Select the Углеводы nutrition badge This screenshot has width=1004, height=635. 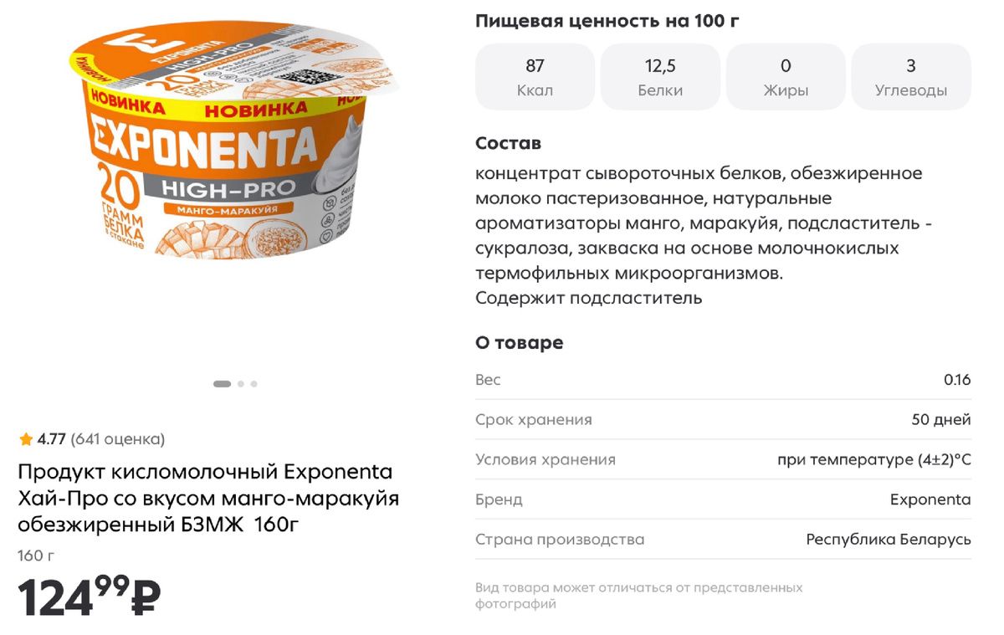tap(910, 75)
